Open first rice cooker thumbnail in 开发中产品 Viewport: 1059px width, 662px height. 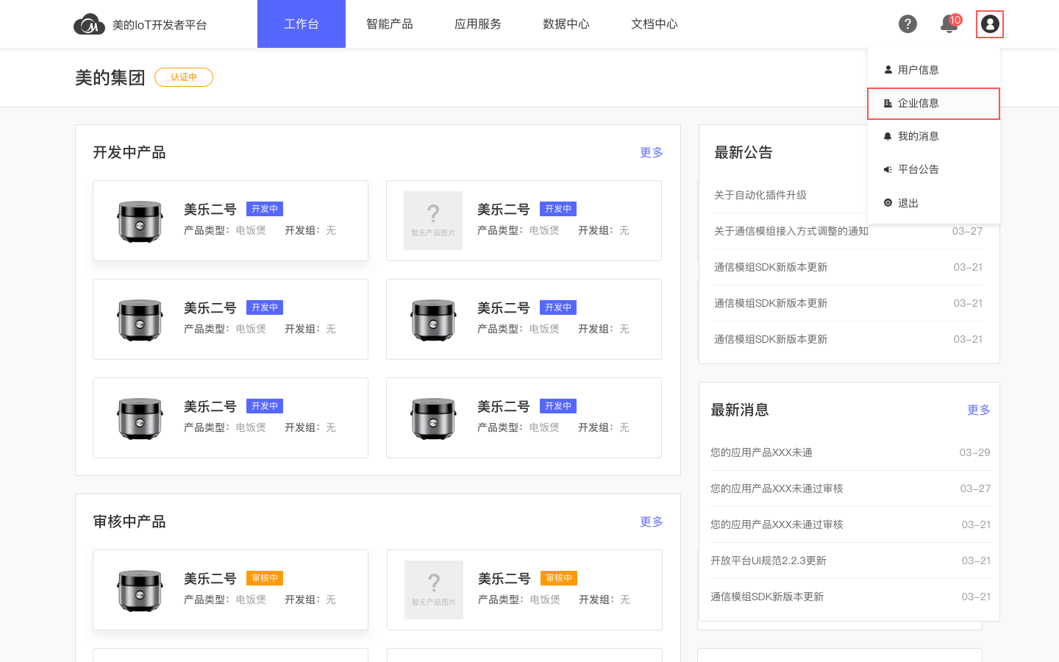[x=140, y=221]
